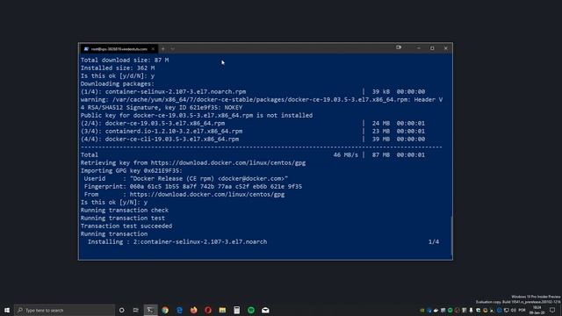Open the volume control tray icon
Viewport: 562px width, 316px height.
click(x=513, y=310)
